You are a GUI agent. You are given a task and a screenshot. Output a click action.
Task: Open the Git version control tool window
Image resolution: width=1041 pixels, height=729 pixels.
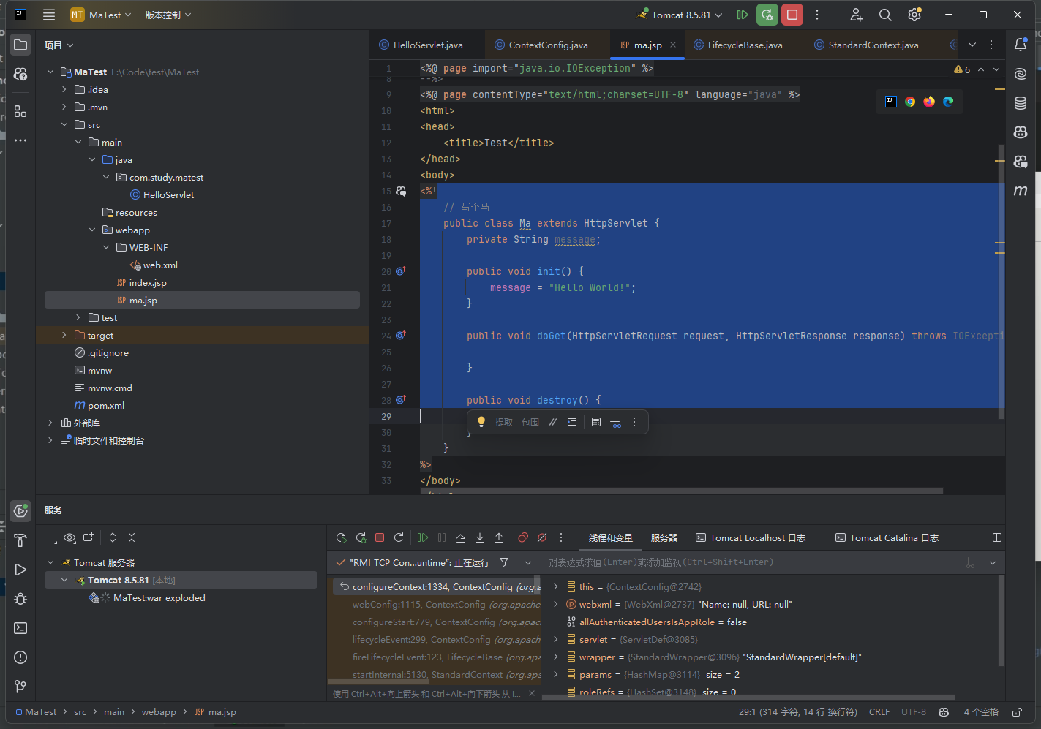pyautogui.click(x=20, y=687)
